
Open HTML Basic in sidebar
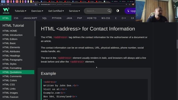coord(17,43)
